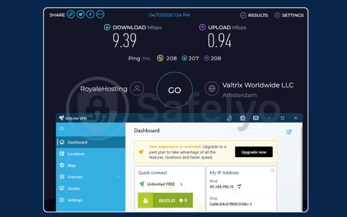Click the Upgrade now button
347x217 pixels.
tap(254, 152)
